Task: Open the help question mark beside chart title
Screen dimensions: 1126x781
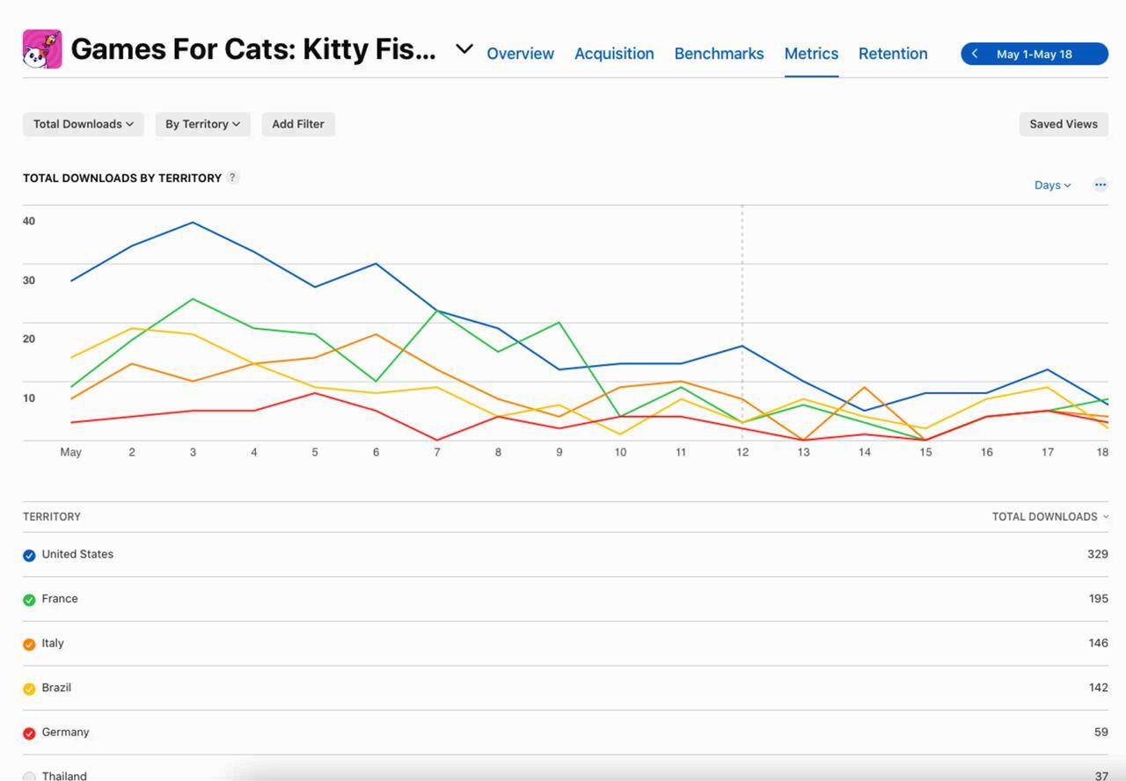Action: 232,177
